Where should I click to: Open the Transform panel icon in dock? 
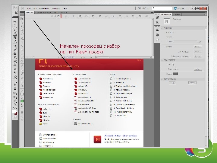click(x=157, y=40)
